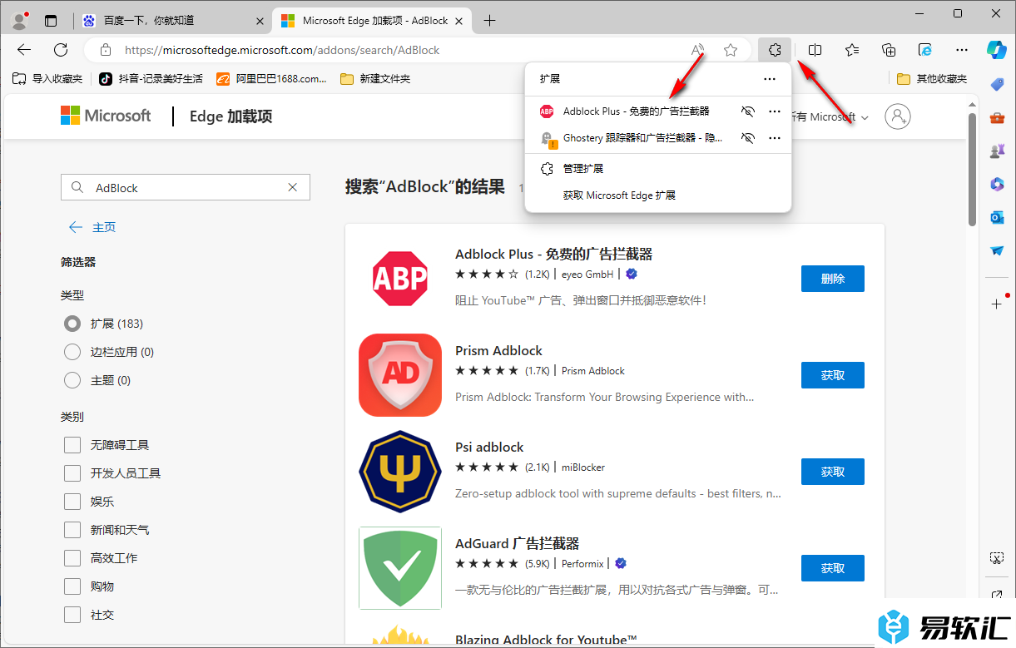
Task: Select the Microsoft Edge 加载项 tab
Action: pyautogui.click(x=373, y=21)
